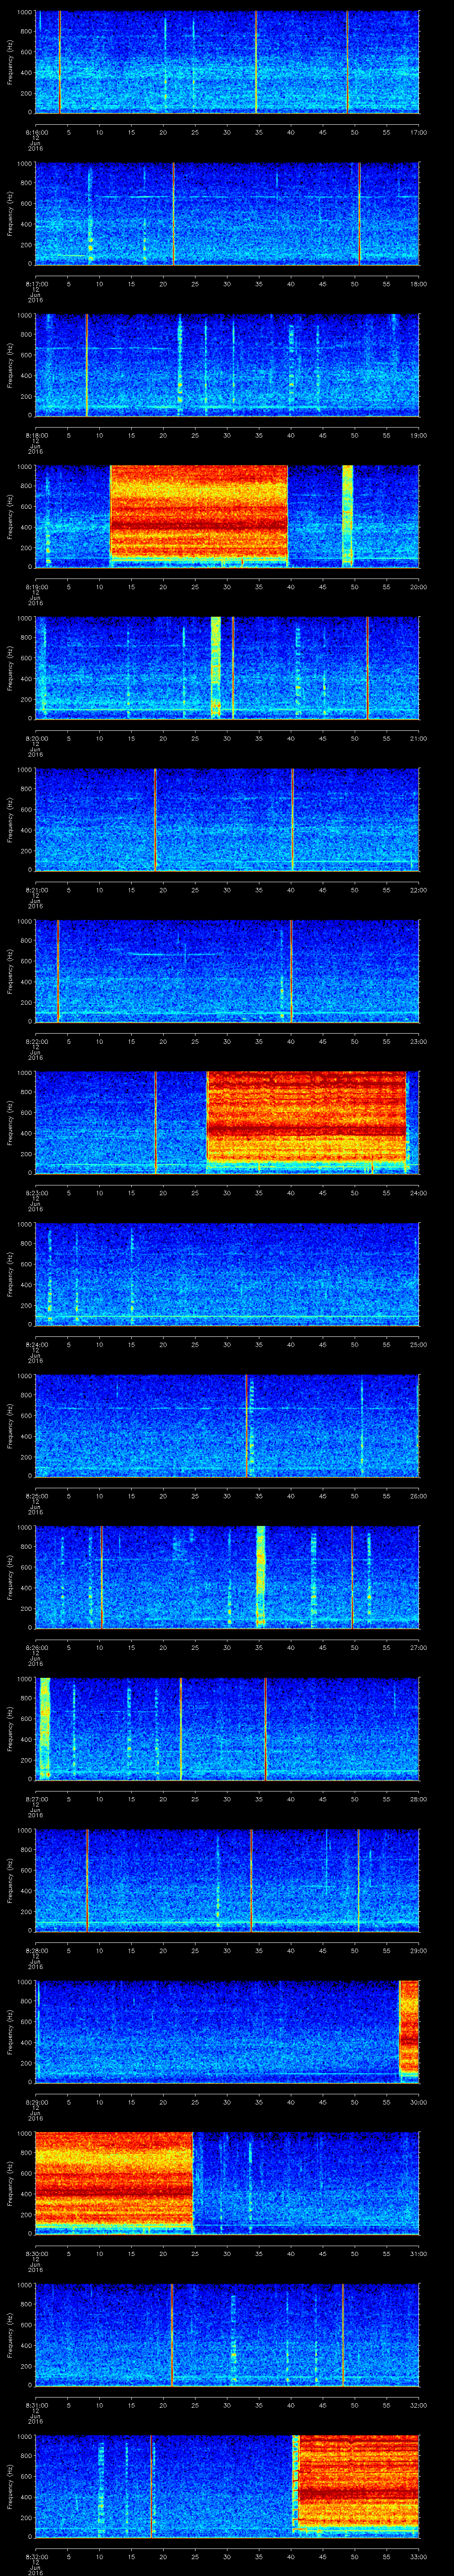
Task: Click bright burst at start of 8:27:00 spectrogram
Action: [44, 1728]
